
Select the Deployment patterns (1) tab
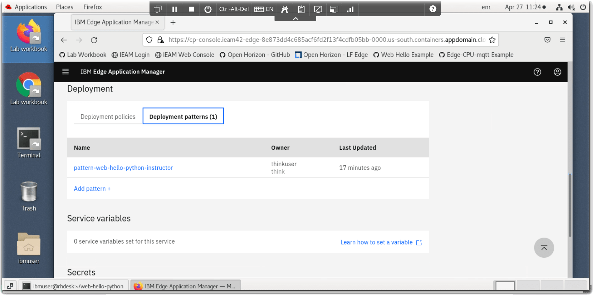(x=183, y=116)
